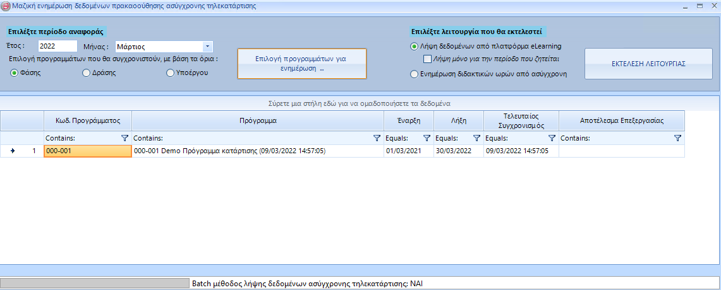This screenshot has width=721, height=290.
Task: Click the row indicator arrow of row 1
Action: [13, 151]
